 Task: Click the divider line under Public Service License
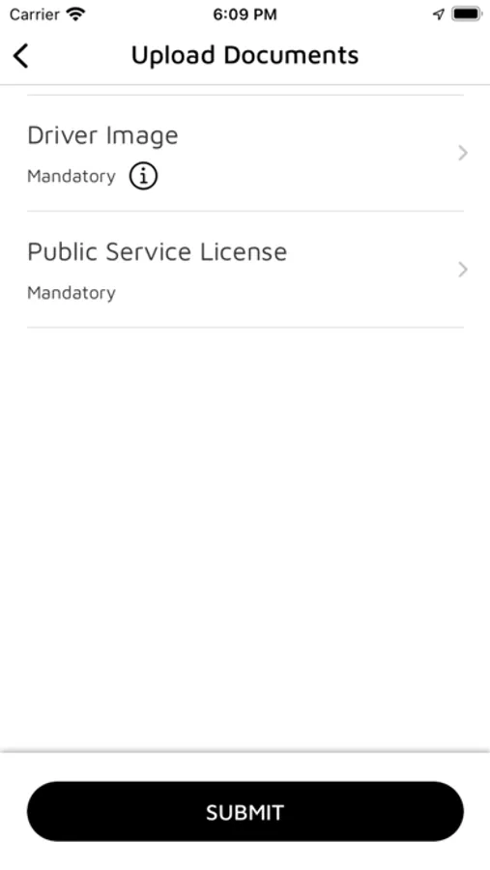click(x=245, y=328)
